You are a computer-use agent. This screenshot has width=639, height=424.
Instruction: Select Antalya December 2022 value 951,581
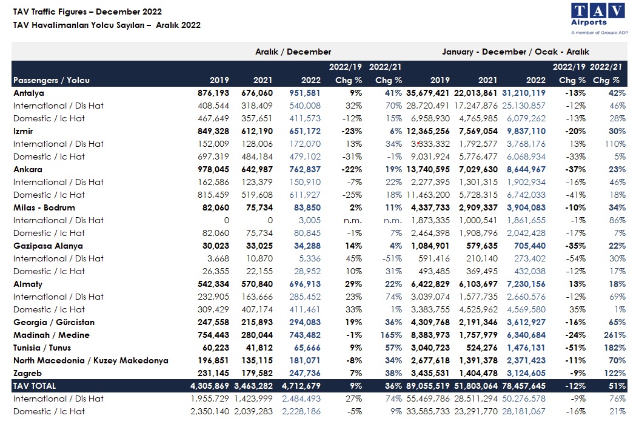(x=305, y=93)
